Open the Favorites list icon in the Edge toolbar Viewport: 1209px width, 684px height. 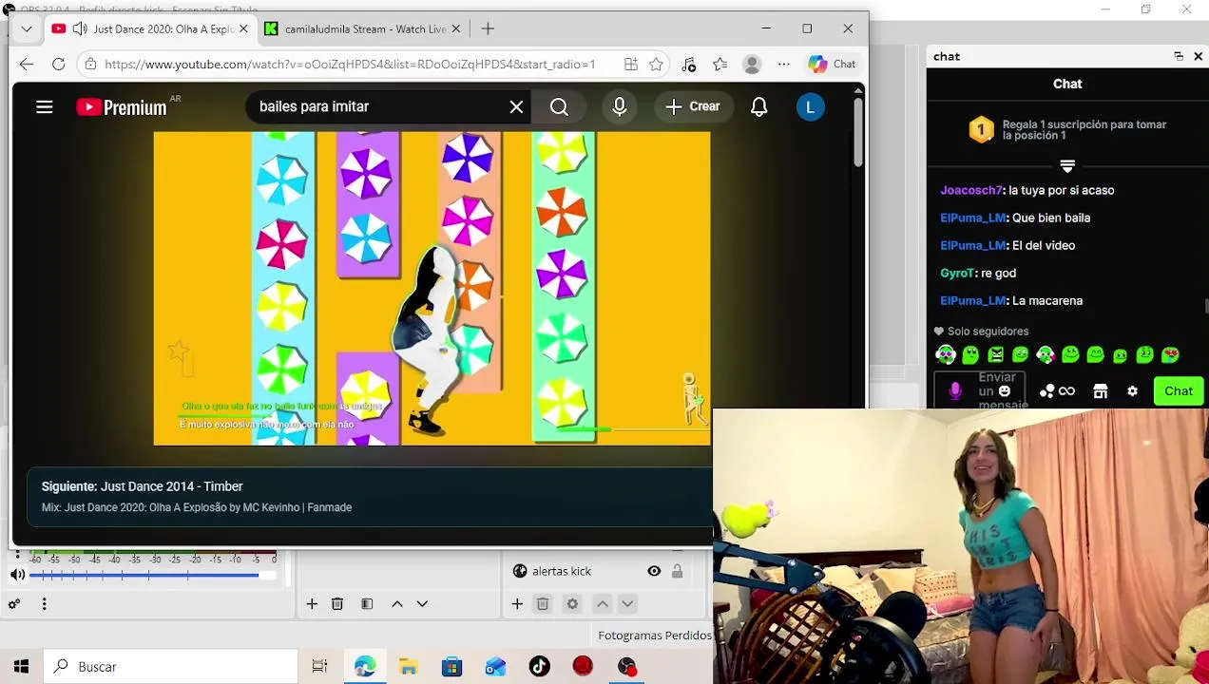tap(720, 64)
